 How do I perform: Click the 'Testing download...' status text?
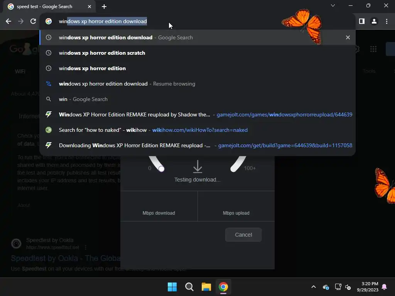tap(197, 180)
